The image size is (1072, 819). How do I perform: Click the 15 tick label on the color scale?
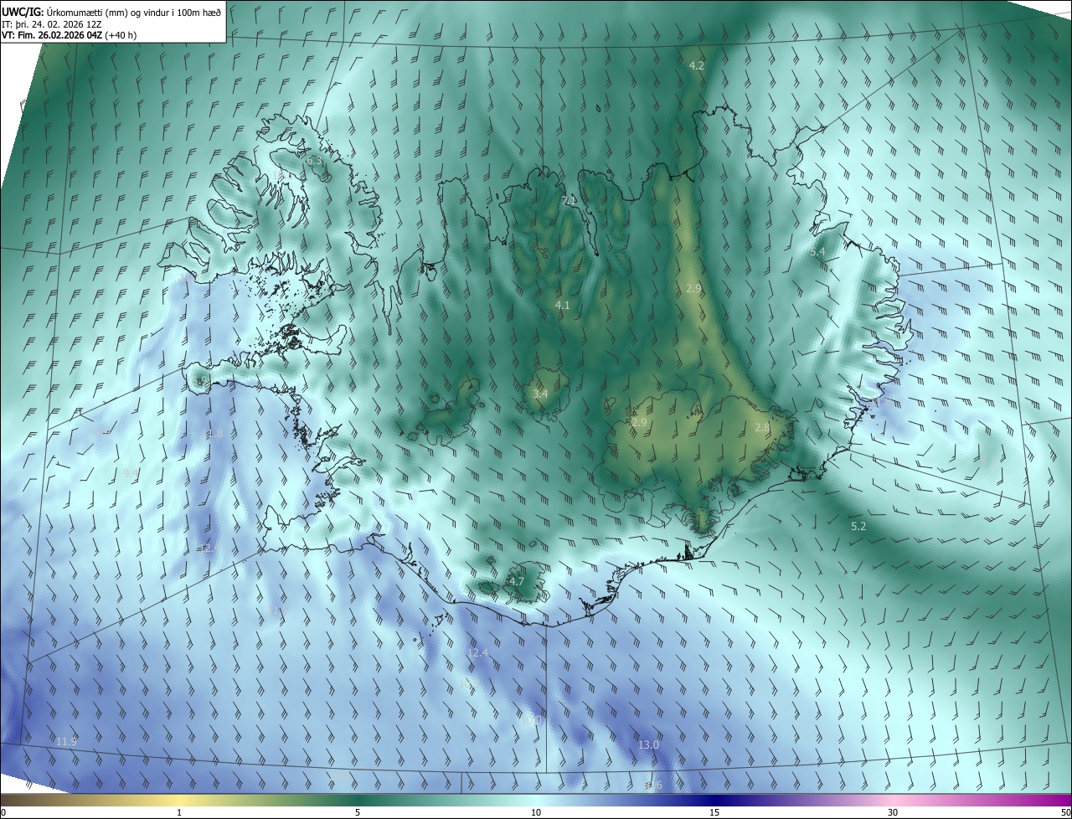[x=714, y=812]
